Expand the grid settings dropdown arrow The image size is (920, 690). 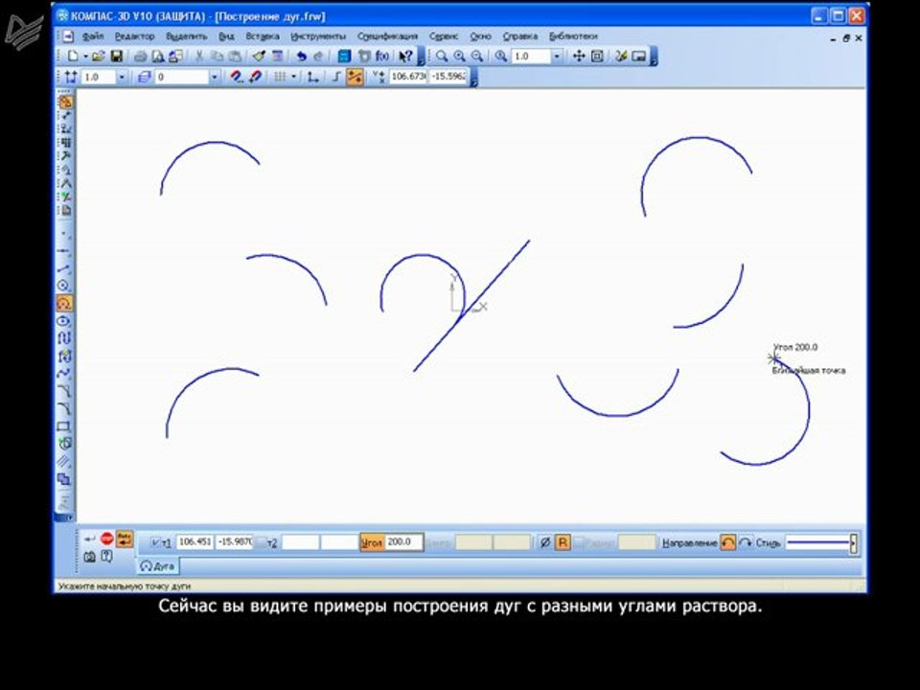(x=293, y=77)
